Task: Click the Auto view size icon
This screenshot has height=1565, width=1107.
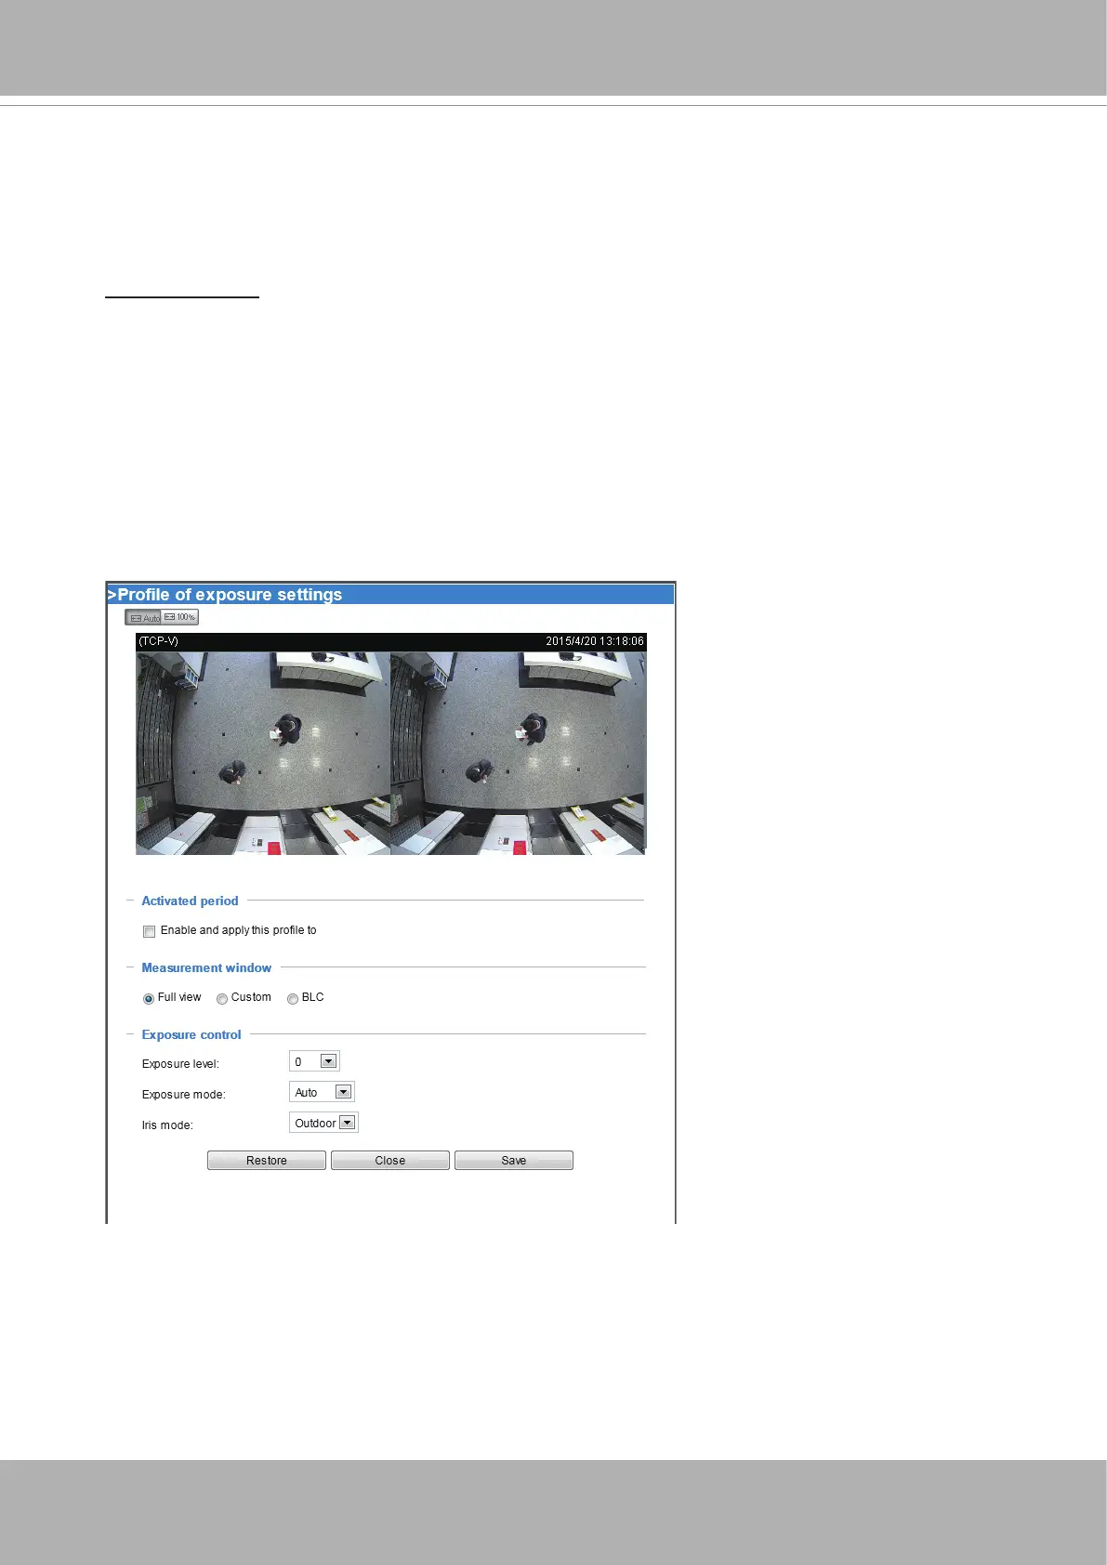Action: (144, 617)
